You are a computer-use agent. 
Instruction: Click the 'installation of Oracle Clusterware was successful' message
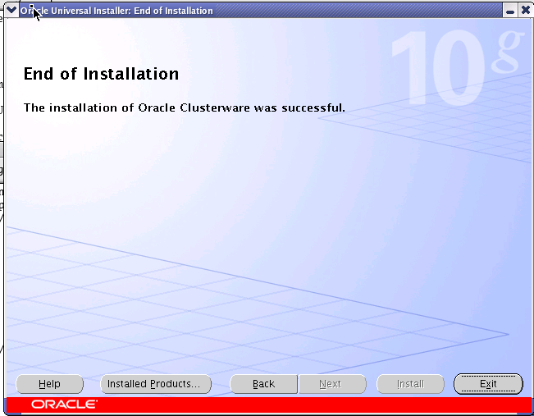pyautogui.click(x=185, y=107)
